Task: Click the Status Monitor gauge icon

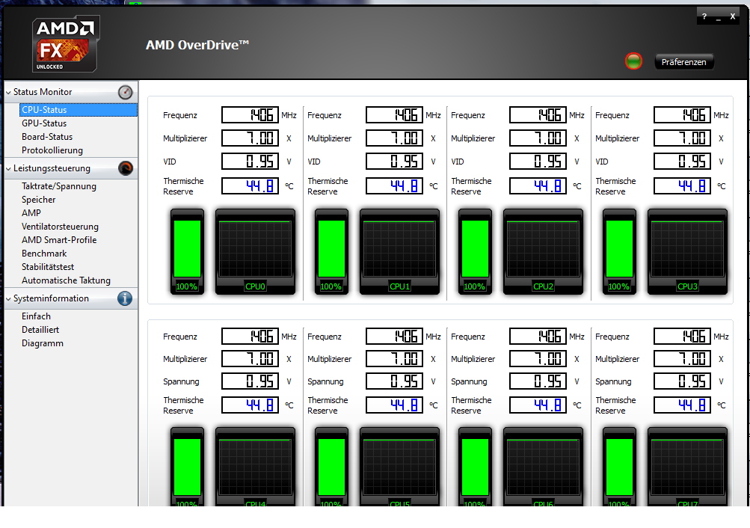Action: [126, 92]
